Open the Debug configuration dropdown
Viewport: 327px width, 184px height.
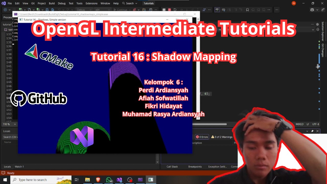click(85, 10)
